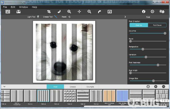This screenshot has width=170, height=109.
Task: Select the Fold 18 Blue Light preset
Action: pos(123,96)
